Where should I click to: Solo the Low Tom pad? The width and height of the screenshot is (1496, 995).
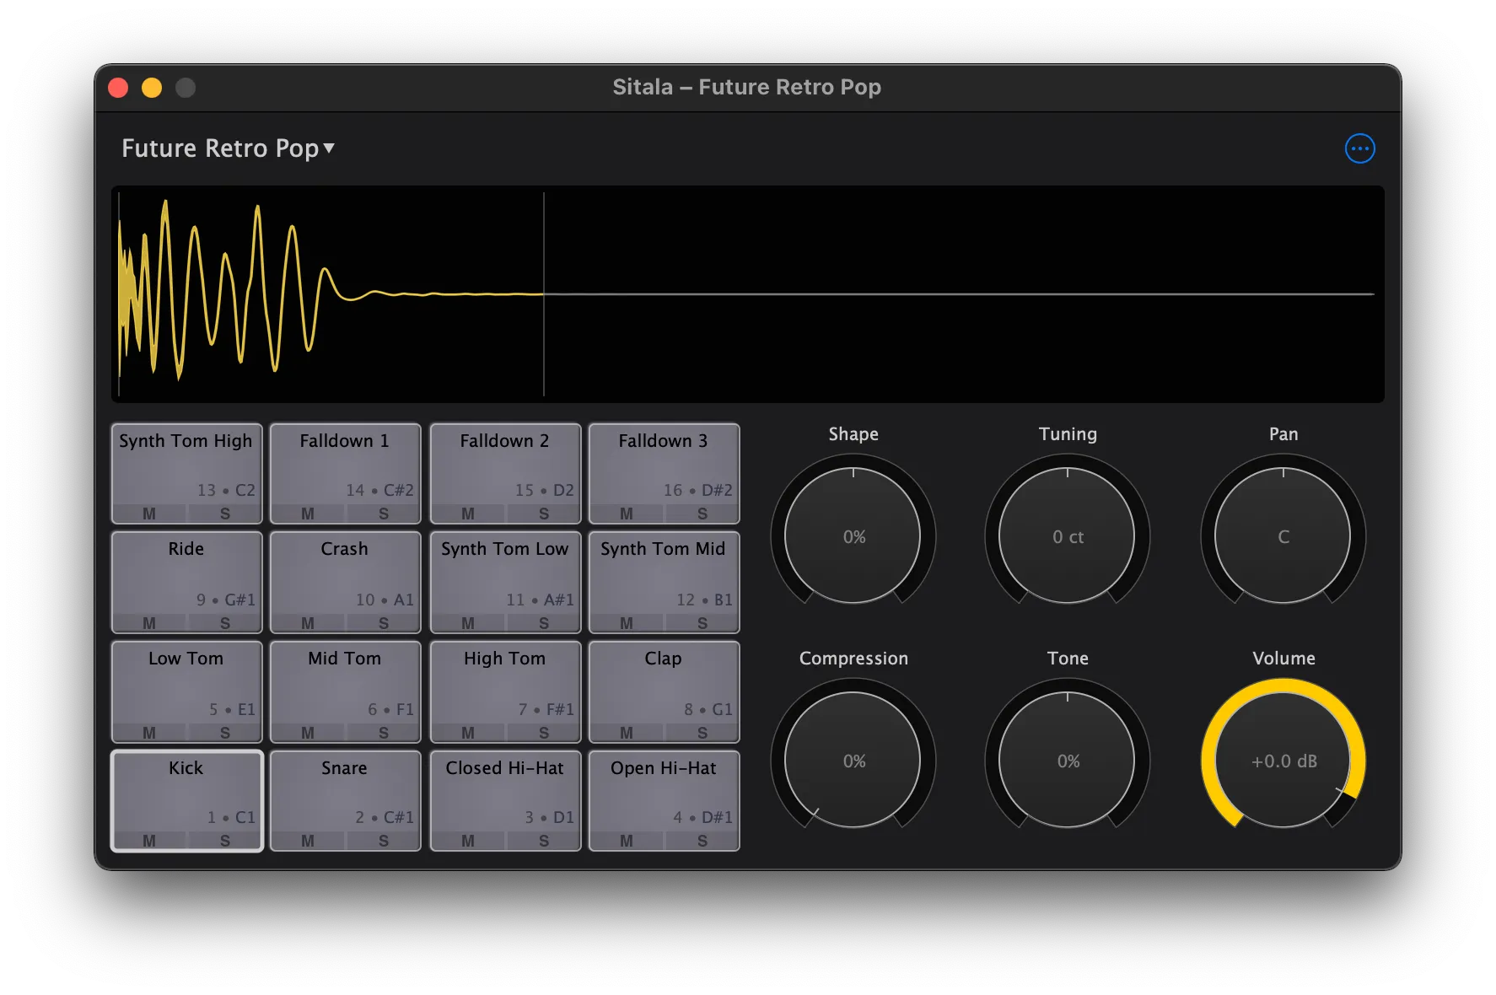pos(225,733)
